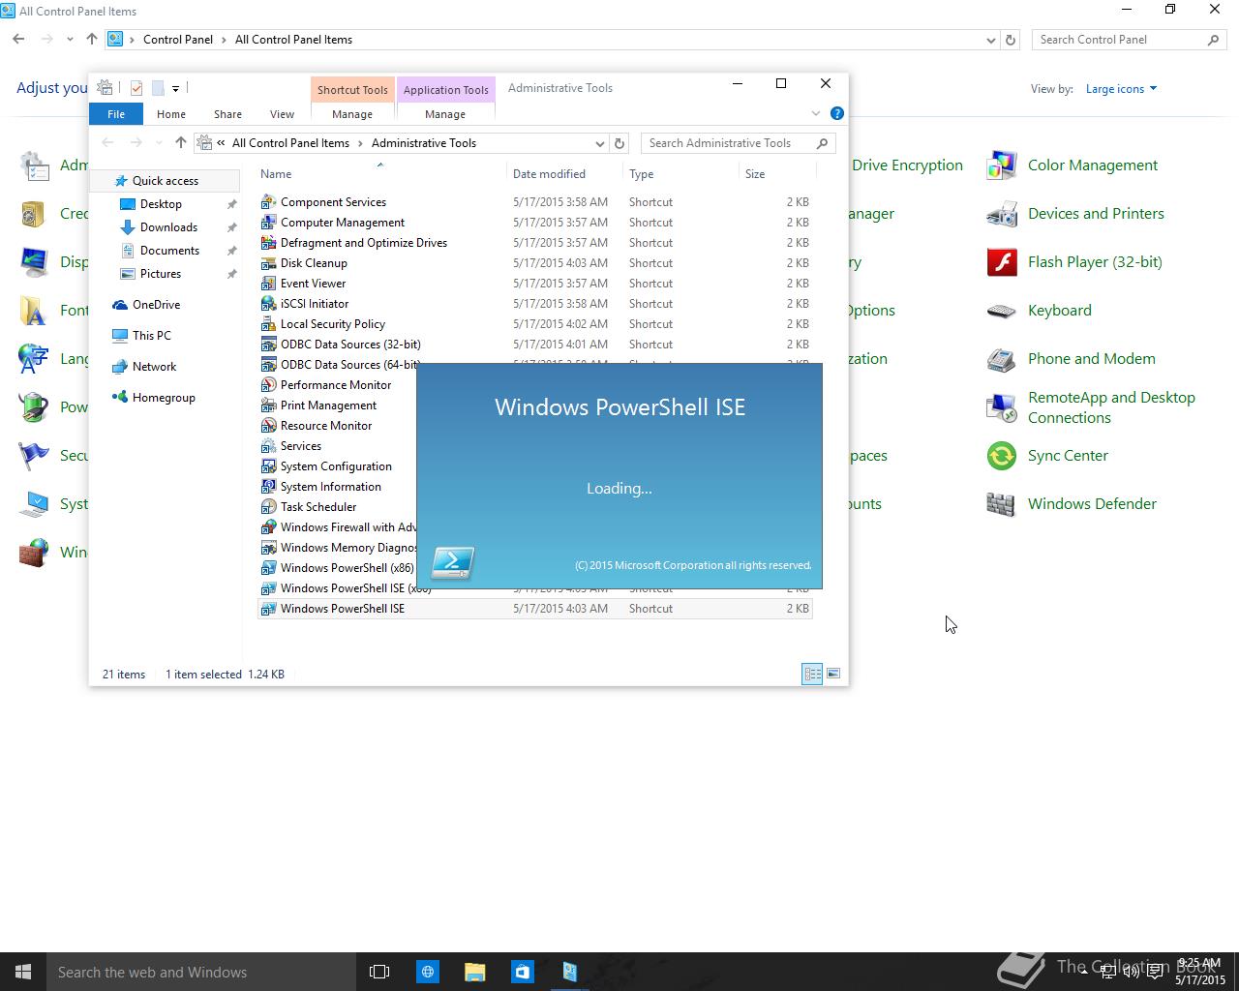Open Store app from the taskbar
The image size is (1239, 991).
522,972
